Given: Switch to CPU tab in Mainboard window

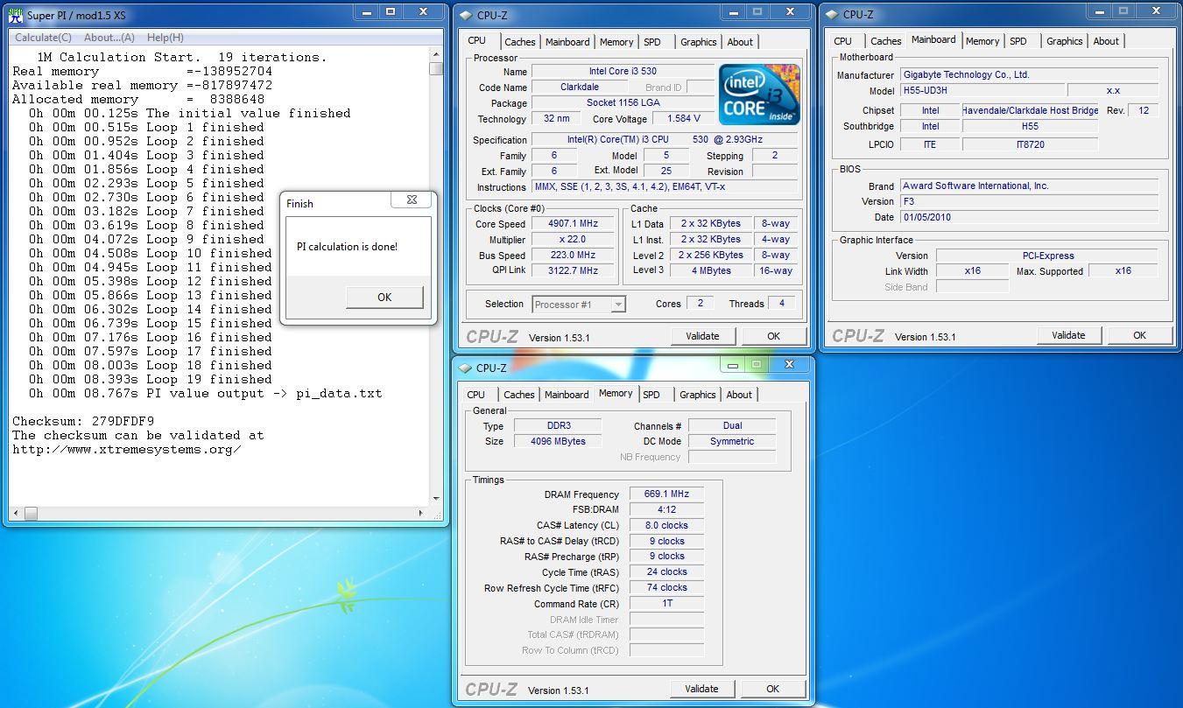Looking at the screenshot, I should coord(843,41).
